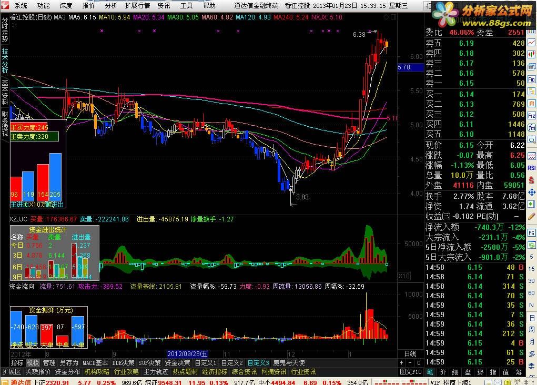The height and width of the screenshot is (385, 537).
Task: Click the mail envelope icon in status bar
Action: (498, 382)
